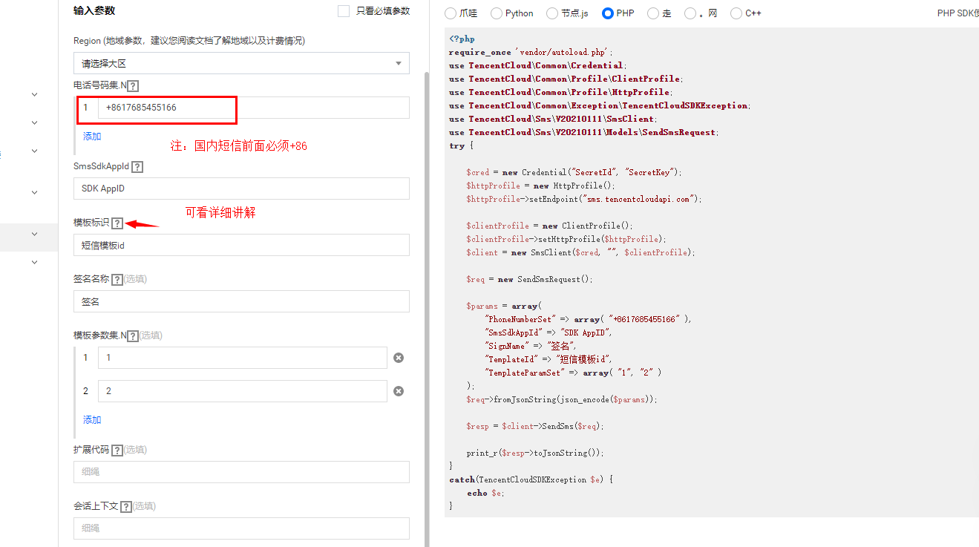
Task: Click the $resp = $client->SendSms line
Action: pyautogui.click(x=534, y=426)
